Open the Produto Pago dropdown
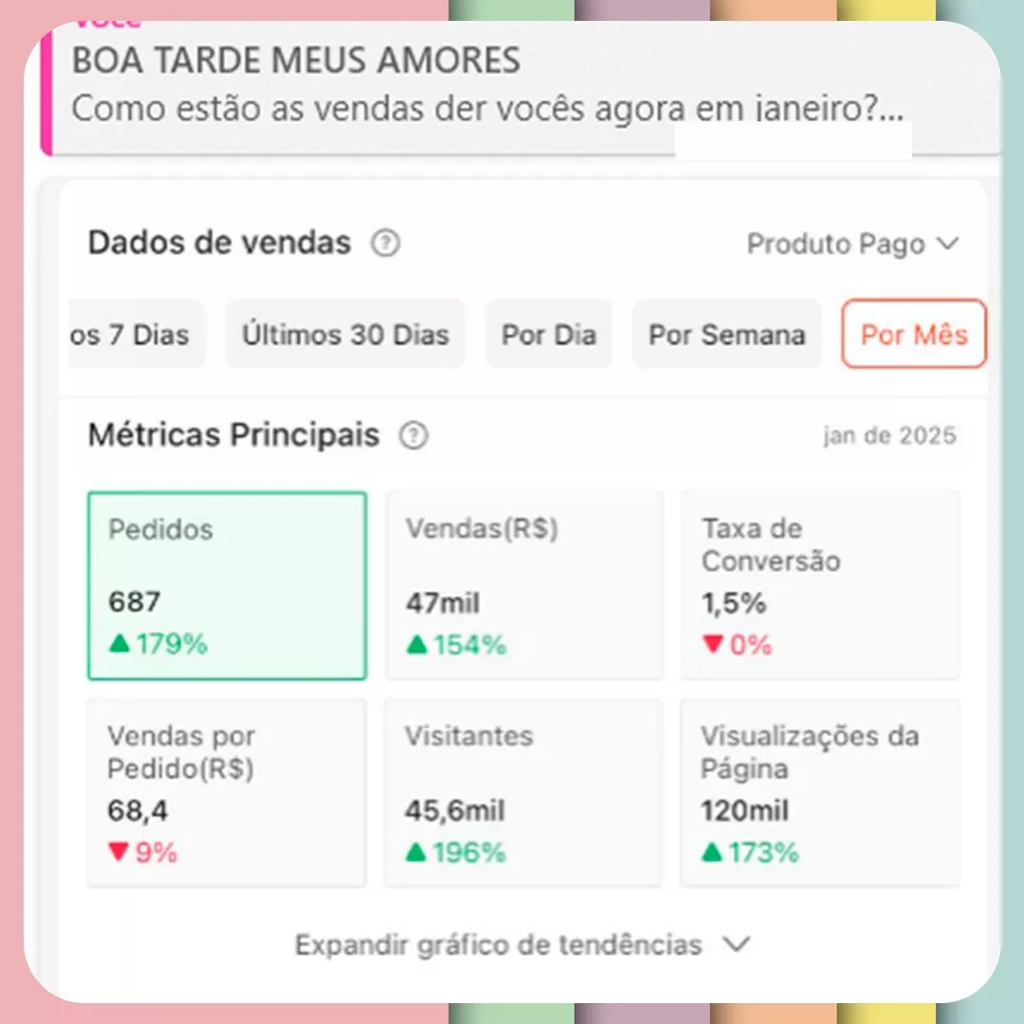 pyautogui.click(x=853, y=244)
